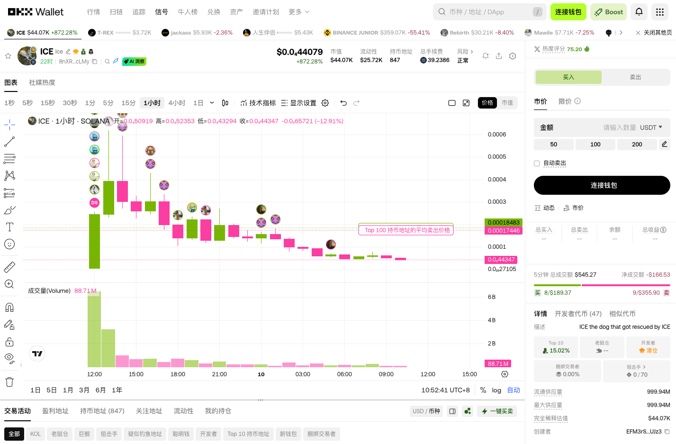Viewport: 676px width, 444px height.
Task: Toggle the favorite star for ICE
Action: coord(8,55)
